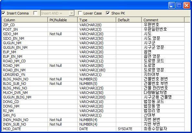Click the PK/Nullable column header

coord(62,20)
